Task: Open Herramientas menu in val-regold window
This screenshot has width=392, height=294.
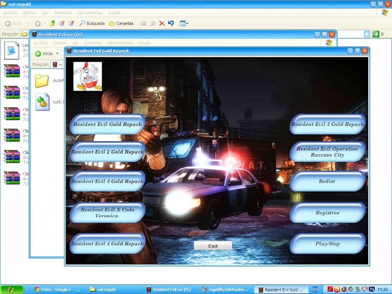Action: click(90, 13)
